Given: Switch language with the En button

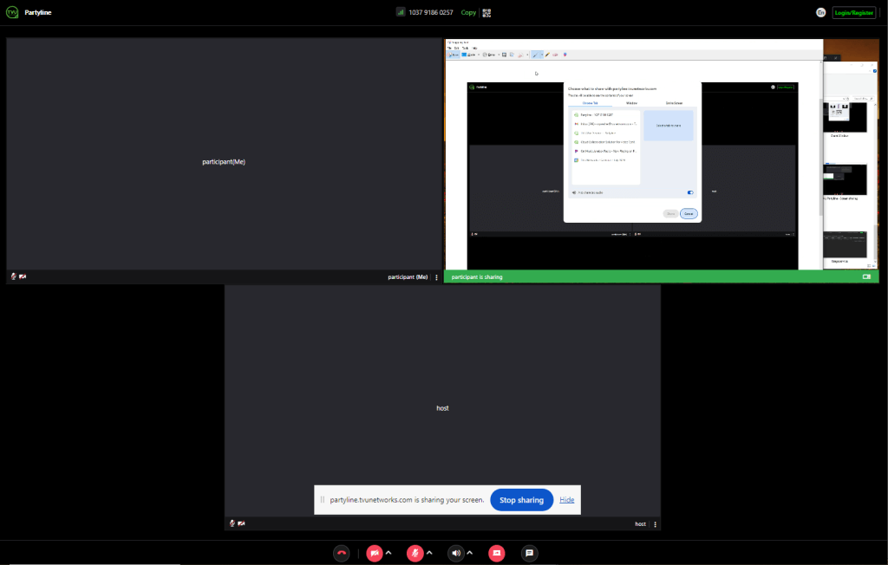Looking at the screenshot, I should pos(820,12).
